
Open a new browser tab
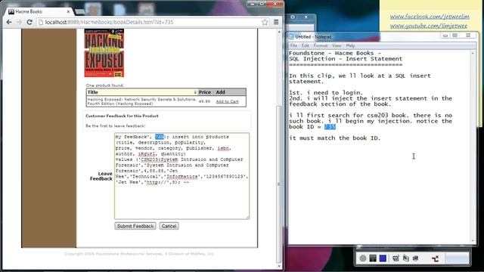79,12
